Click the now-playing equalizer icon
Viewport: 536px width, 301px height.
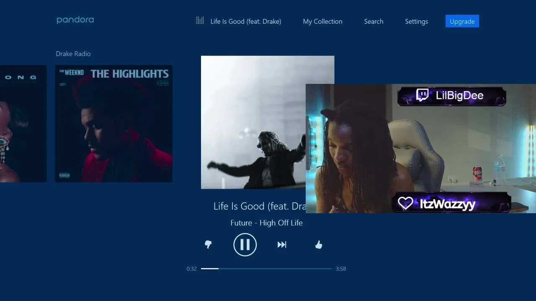[200, 20]
